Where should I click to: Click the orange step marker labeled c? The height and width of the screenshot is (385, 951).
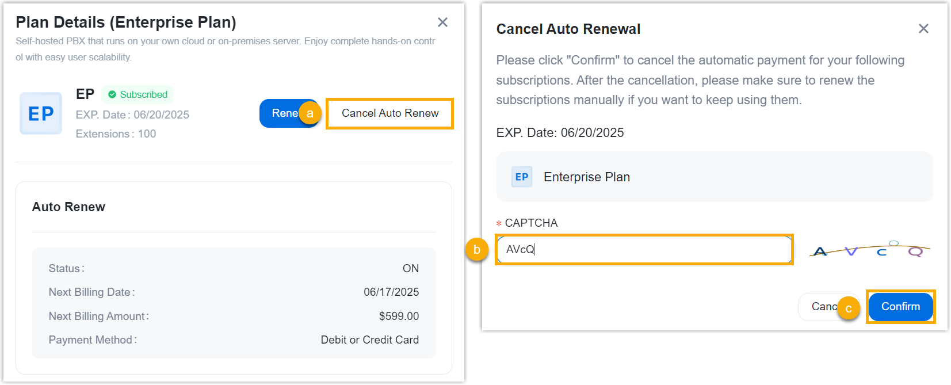coord(848,308)
